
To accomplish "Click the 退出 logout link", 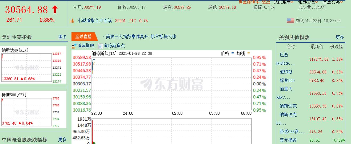I will point(266,2).
